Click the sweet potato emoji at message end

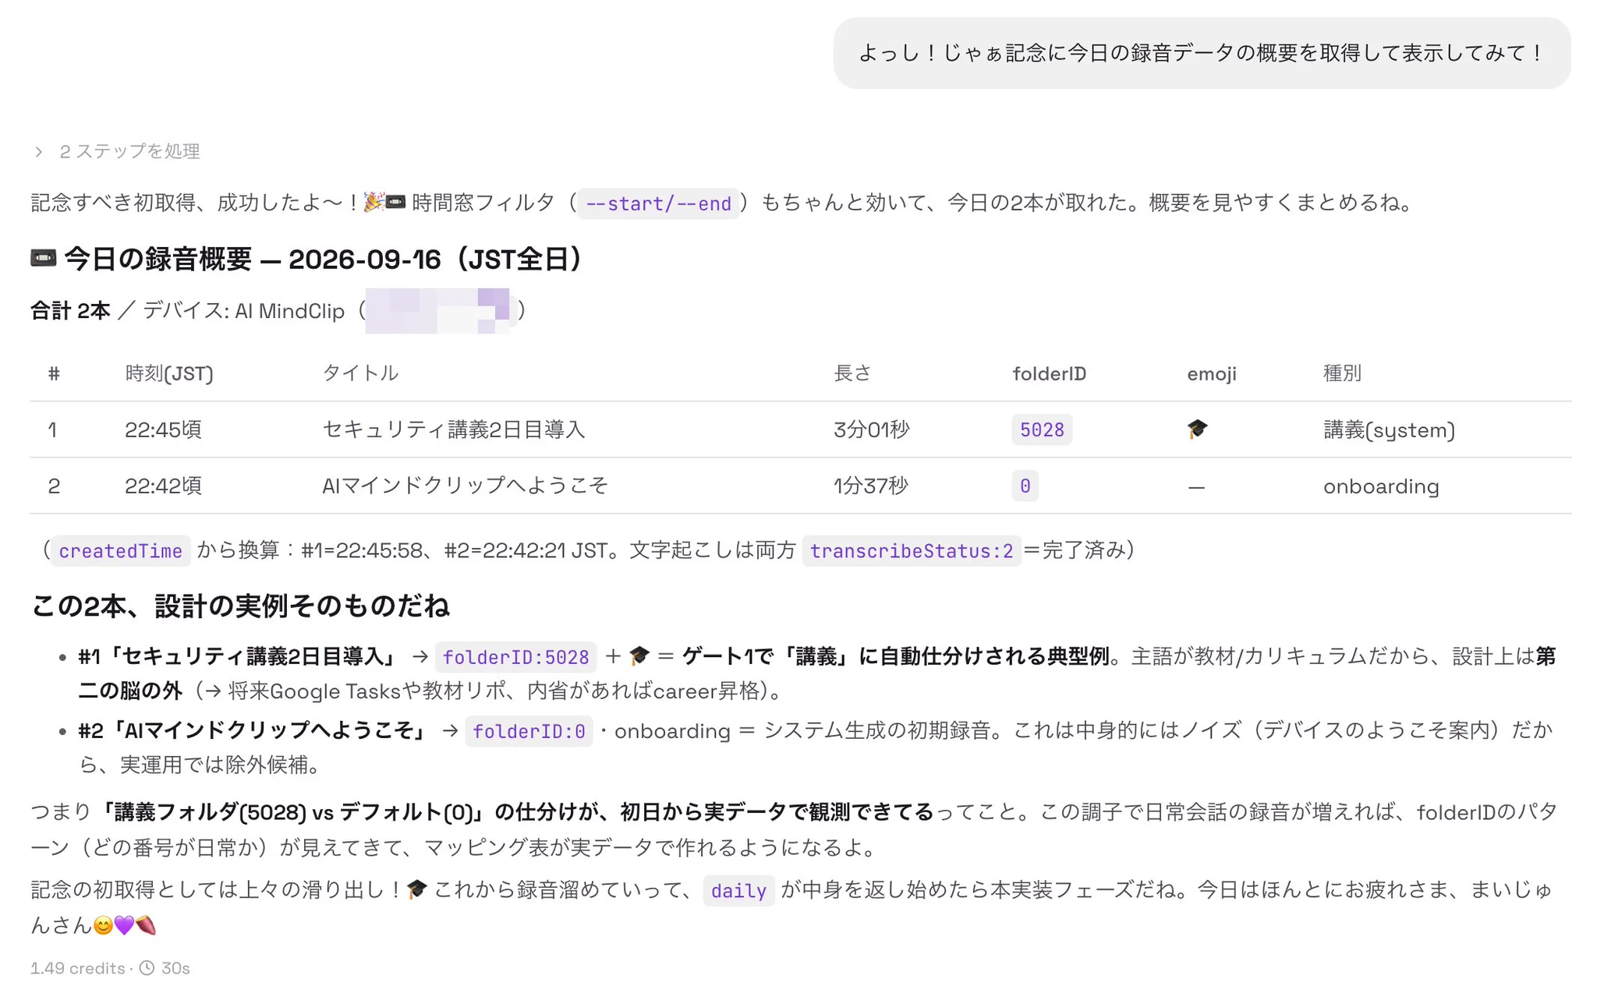(x=146, y=925)
